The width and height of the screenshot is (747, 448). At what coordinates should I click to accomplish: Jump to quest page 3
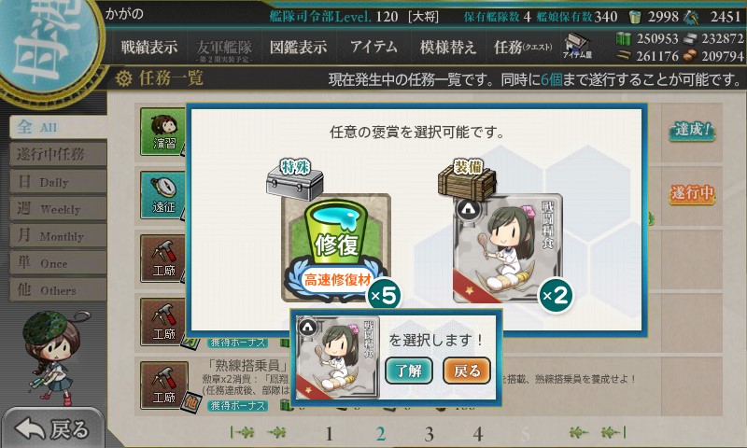click(430, 434)
